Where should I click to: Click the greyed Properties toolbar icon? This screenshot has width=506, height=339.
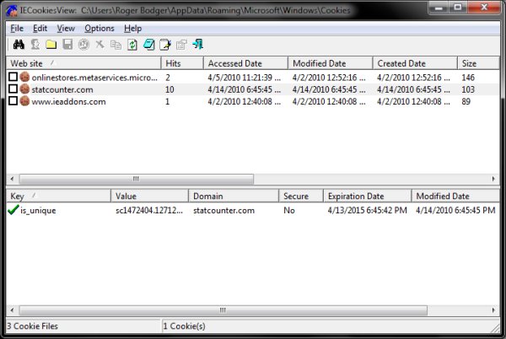point(181,45)
